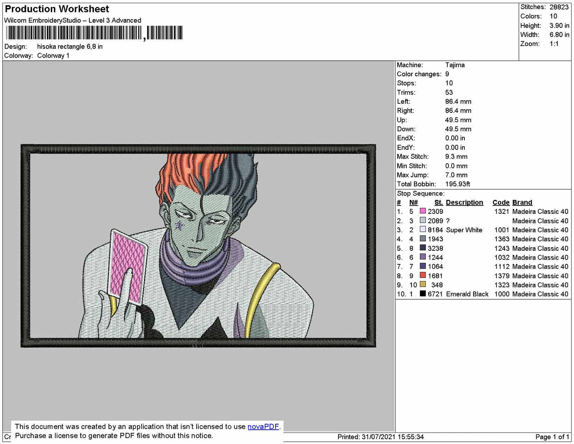574x444 pixels.
Task: Click the Min Stitch value '0.0 mm'
Action: click(x=456, y=166)
